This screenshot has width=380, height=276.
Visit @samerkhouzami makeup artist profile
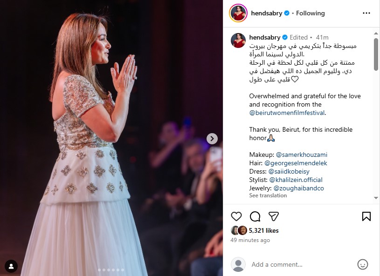[x=302, y=155]
